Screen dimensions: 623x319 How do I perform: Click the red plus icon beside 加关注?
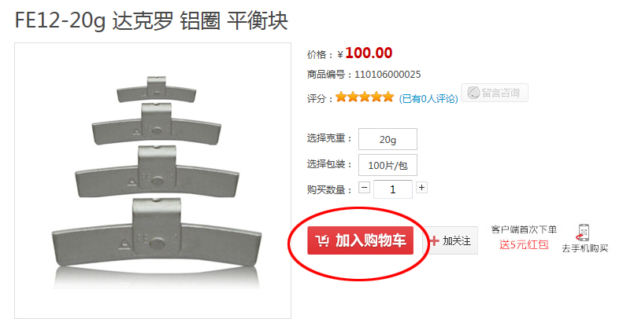(x=435, y=240)
